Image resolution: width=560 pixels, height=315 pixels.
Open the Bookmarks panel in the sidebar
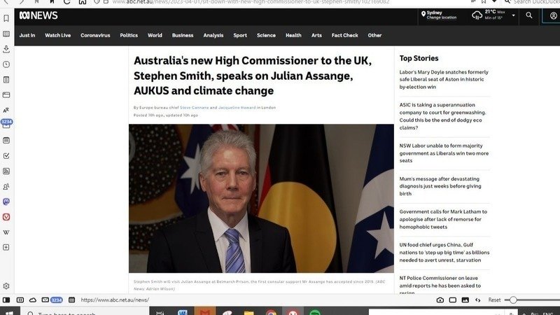[x=6, y=18]
